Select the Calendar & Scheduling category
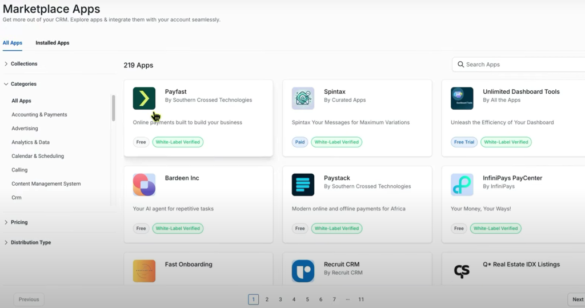The width and height of the screenshot is (585, 308). pyautogui.click(x=38, y=156)
